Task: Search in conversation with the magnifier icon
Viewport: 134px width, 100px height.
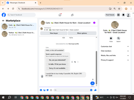Action: [118, 38]
